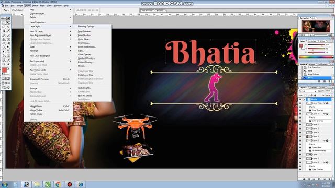
Task: Select the Lasso tool
Action: (x=4, y=27)
